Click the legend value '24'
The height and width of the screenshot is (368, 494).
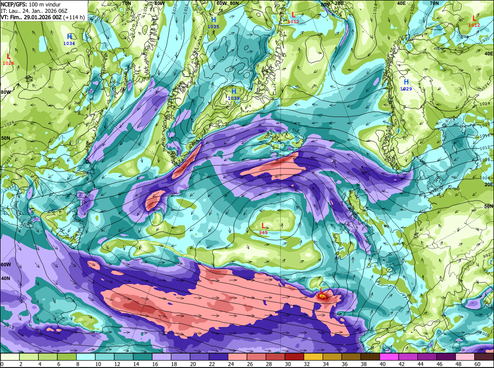click(231, 364)
